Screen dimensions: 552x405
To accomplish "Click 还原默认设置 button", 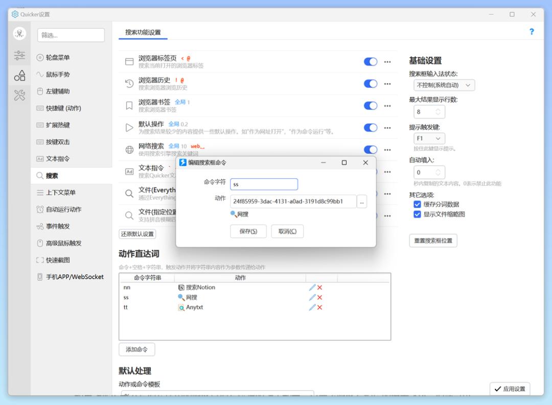I will click(137, 234).
